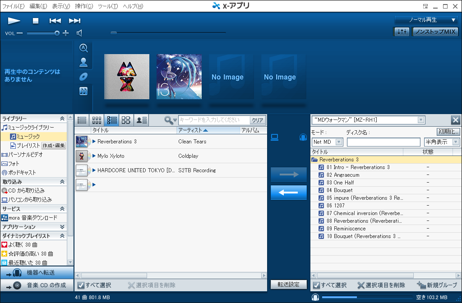Open ☆評価の高い 30 曲 playlist
This screenshot has height=303, width=462.
point(27,254)
